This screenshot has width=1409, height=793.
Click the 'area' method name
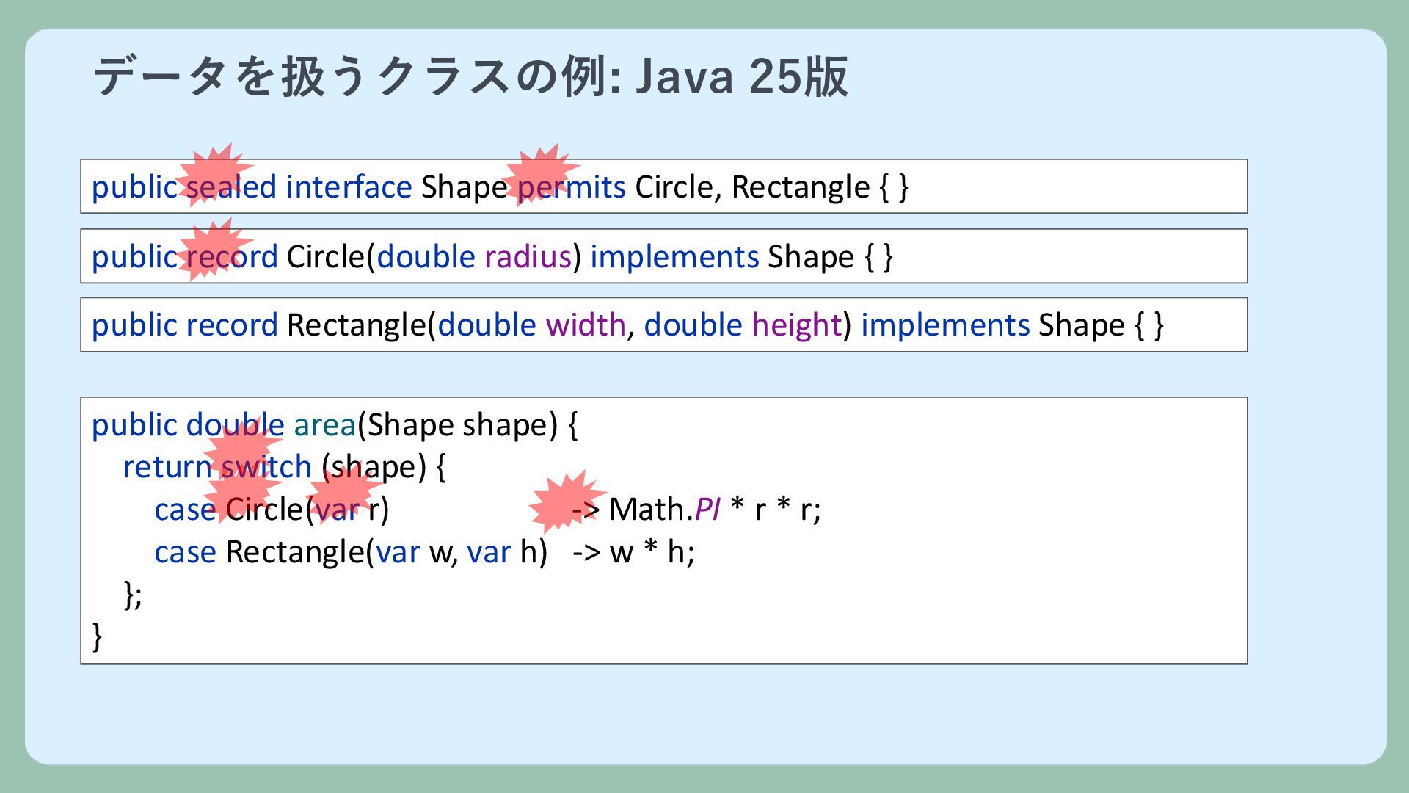324,425
